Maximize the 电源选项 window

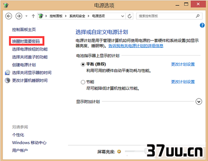coord(186,5)
